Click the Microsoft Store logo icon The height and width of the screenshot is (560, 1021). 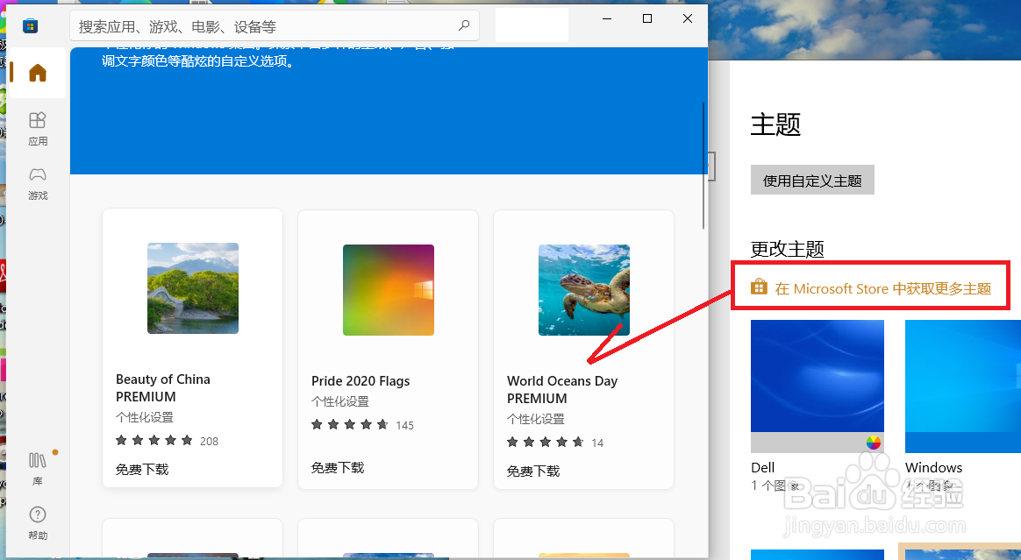pos(30,26)
